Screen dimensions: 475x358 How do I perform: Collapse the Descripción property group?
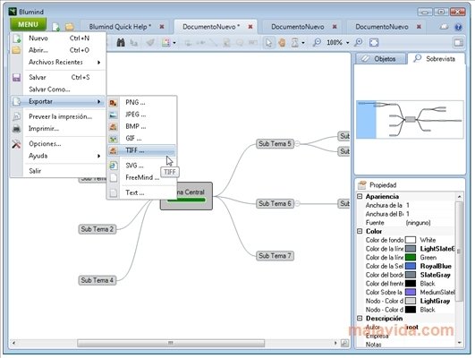[x=360, y=318]
